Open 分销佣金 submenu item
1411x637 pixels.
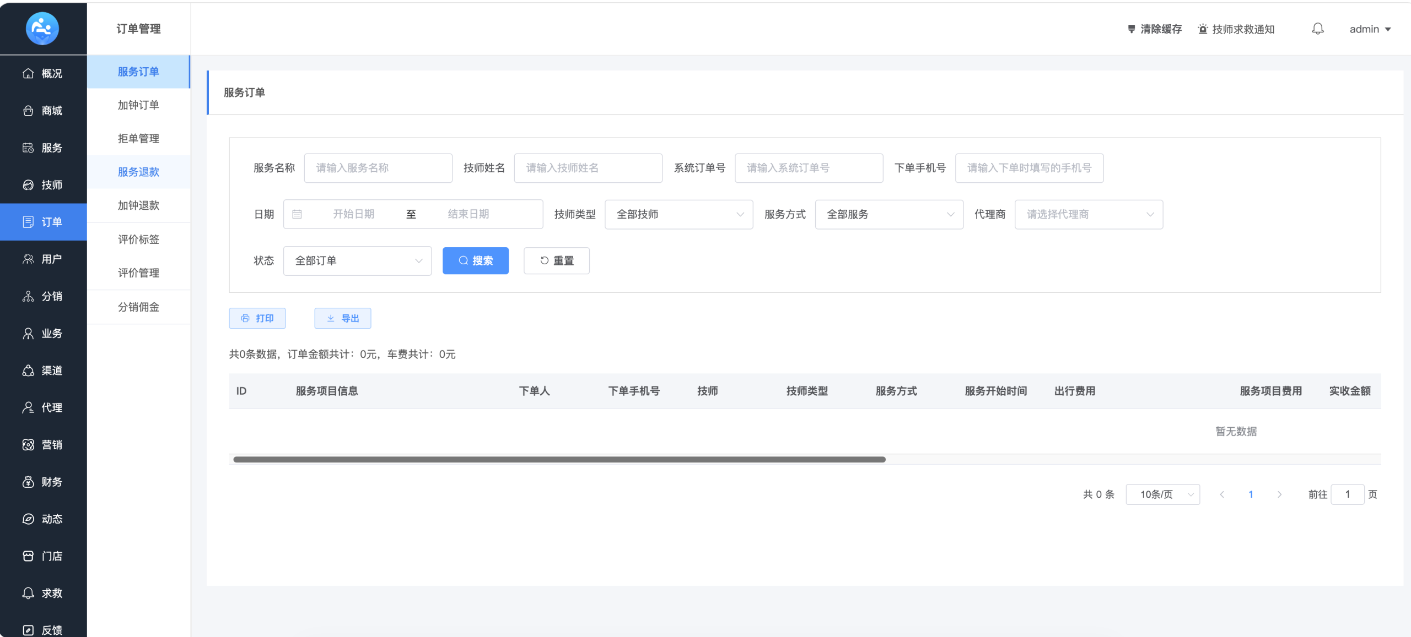point(138,307)
